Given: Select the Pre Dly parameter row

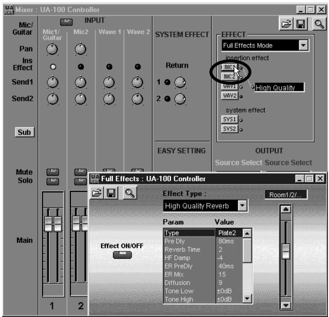Looking at the screenshot, I should pos(203,241).
